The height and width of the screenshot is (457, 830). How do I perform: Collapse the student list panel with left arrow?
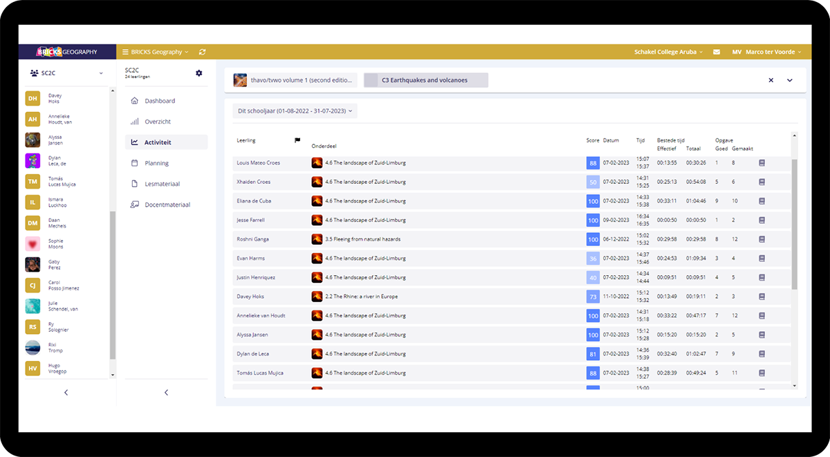[66, 393]
